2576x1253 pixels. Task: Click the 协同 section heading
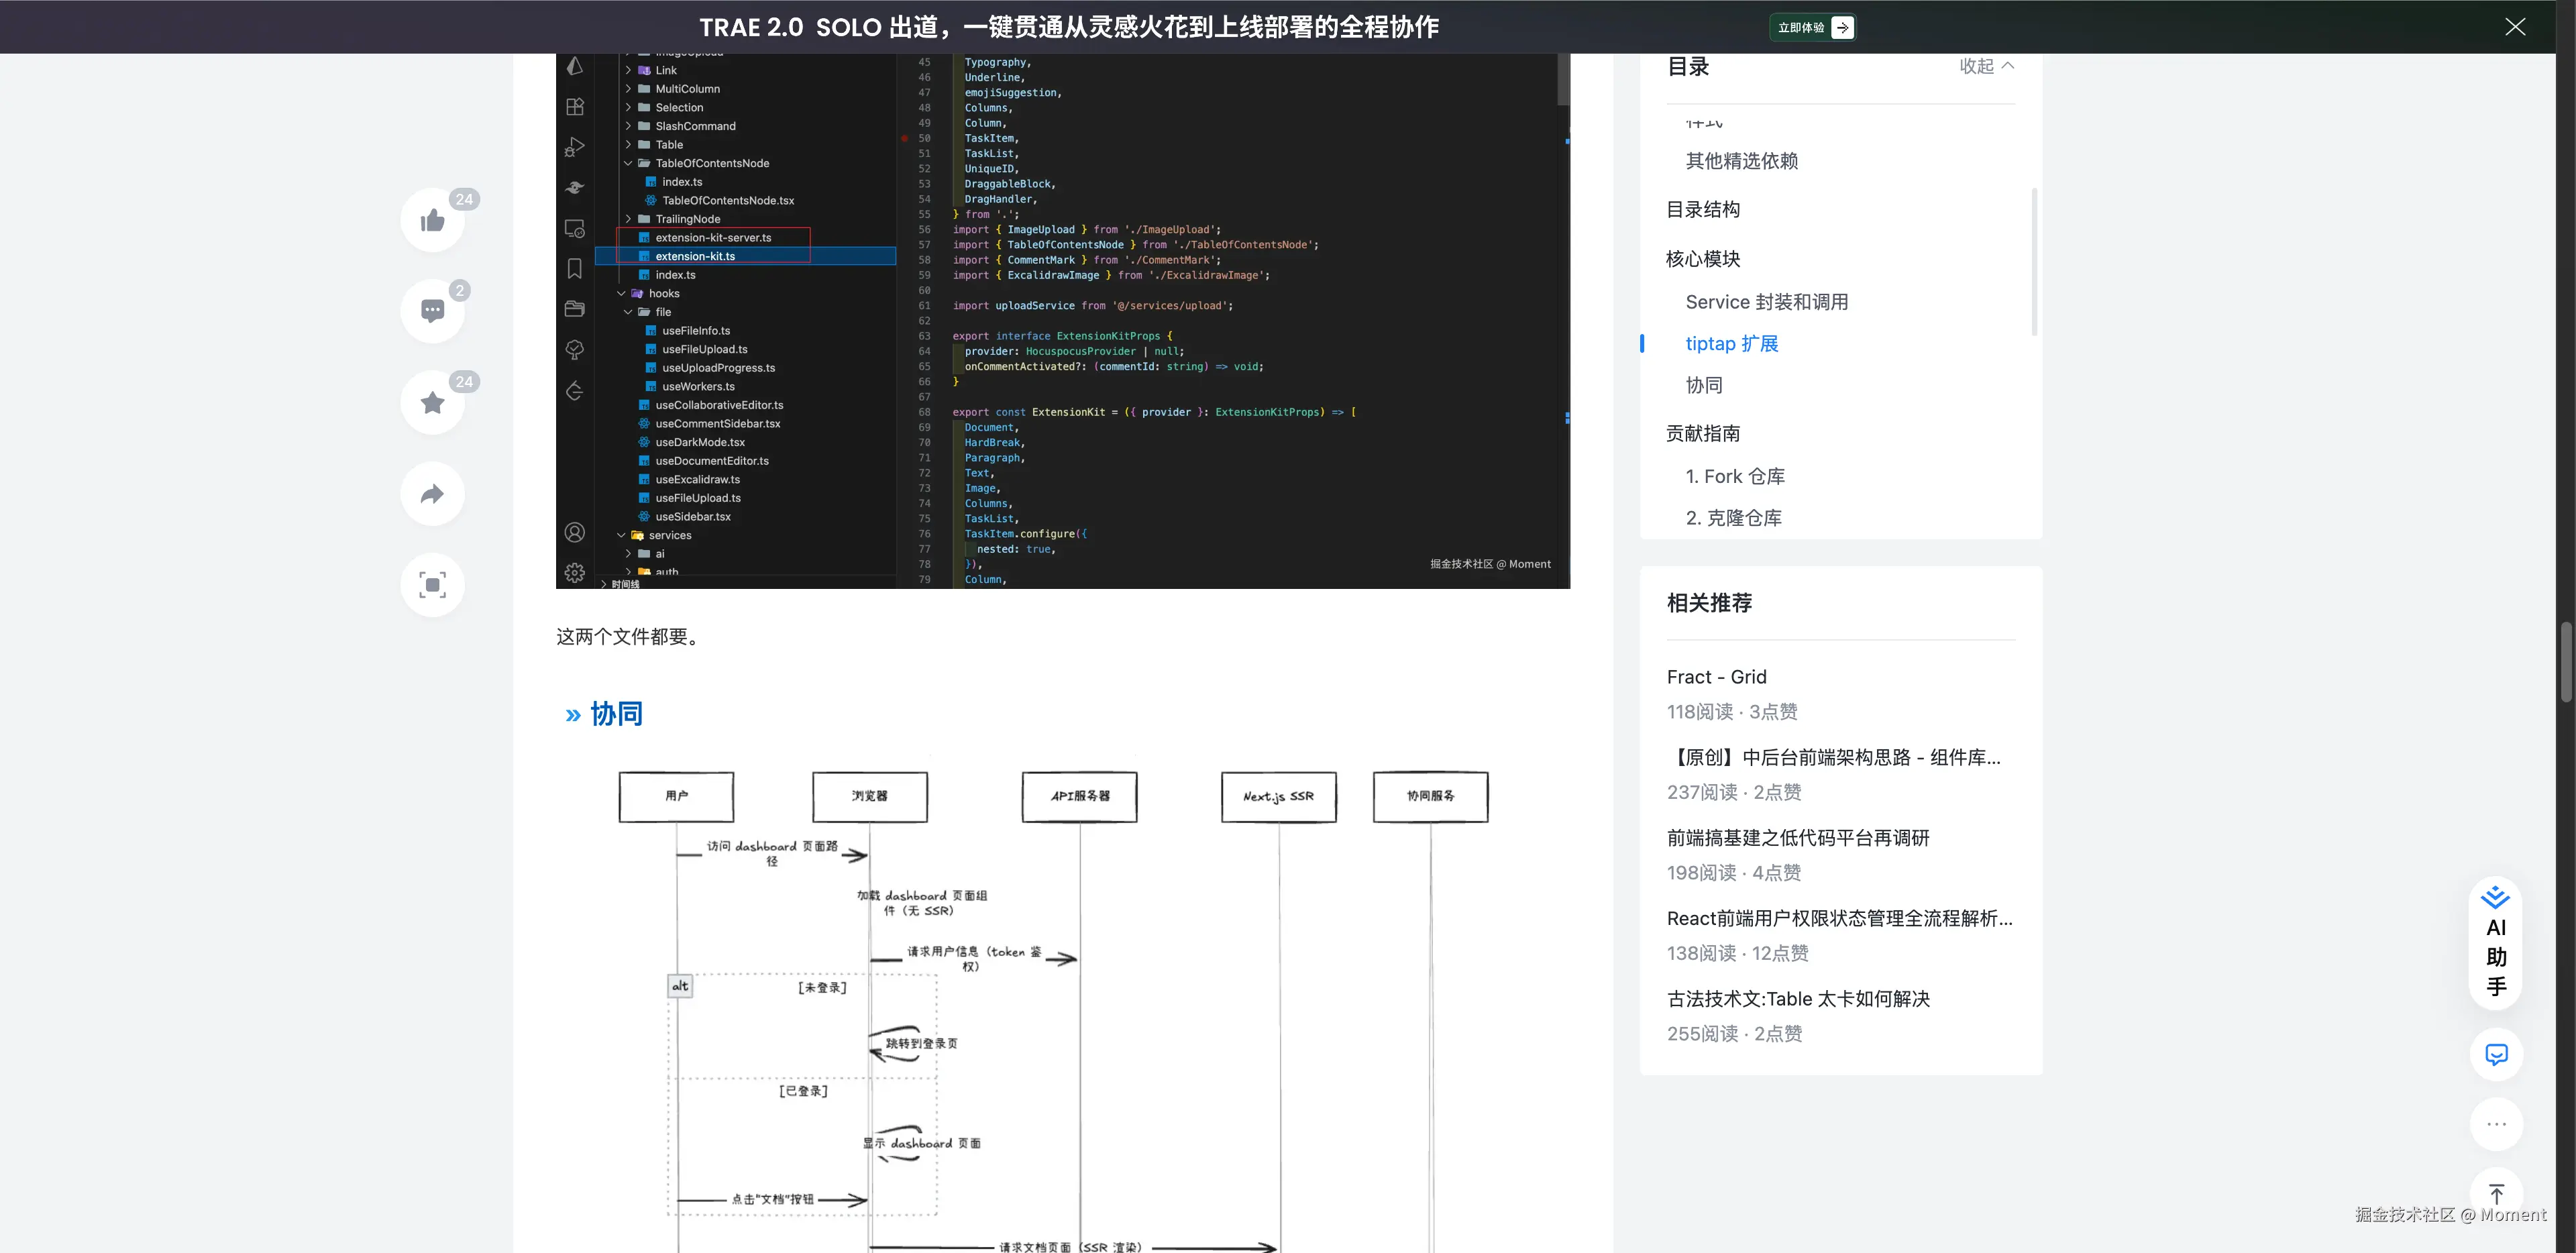pyautogui.click(x=616, y=714)
